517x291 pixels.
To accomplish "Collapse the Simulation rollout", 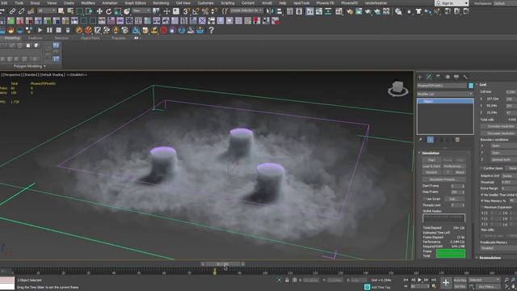I will [x=431, y=153].
